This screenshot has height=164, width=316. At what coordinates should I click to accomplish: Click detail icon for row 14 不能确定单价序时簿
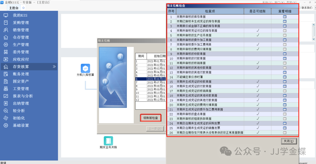coord(285,77)
